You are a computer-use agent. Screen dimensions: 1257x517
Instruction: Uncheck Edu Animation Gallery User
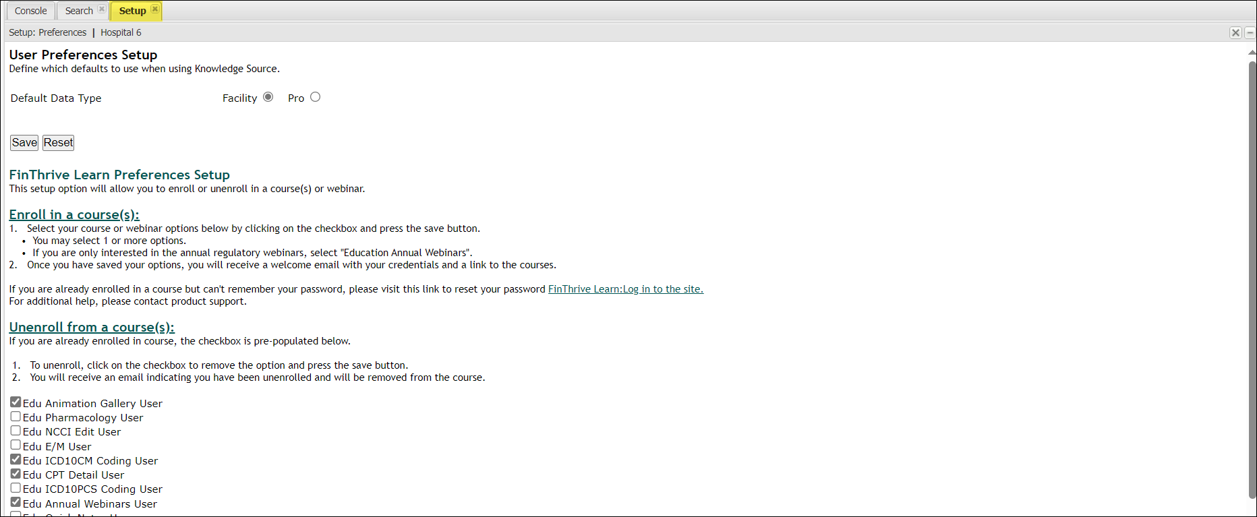pyautogui.click(x=16, y=402)
